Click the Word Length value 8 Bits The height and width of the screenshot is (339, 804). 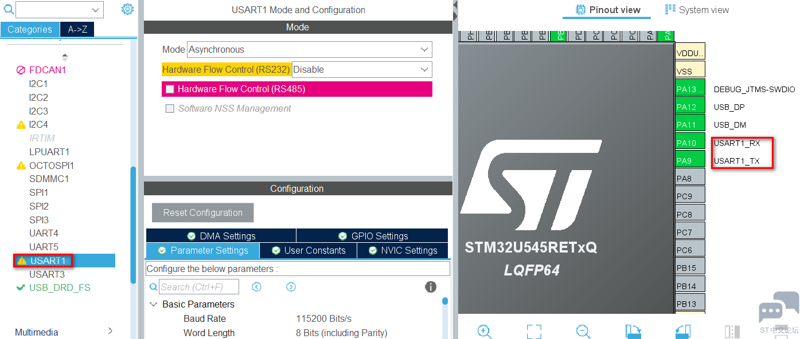click(341, 333)
